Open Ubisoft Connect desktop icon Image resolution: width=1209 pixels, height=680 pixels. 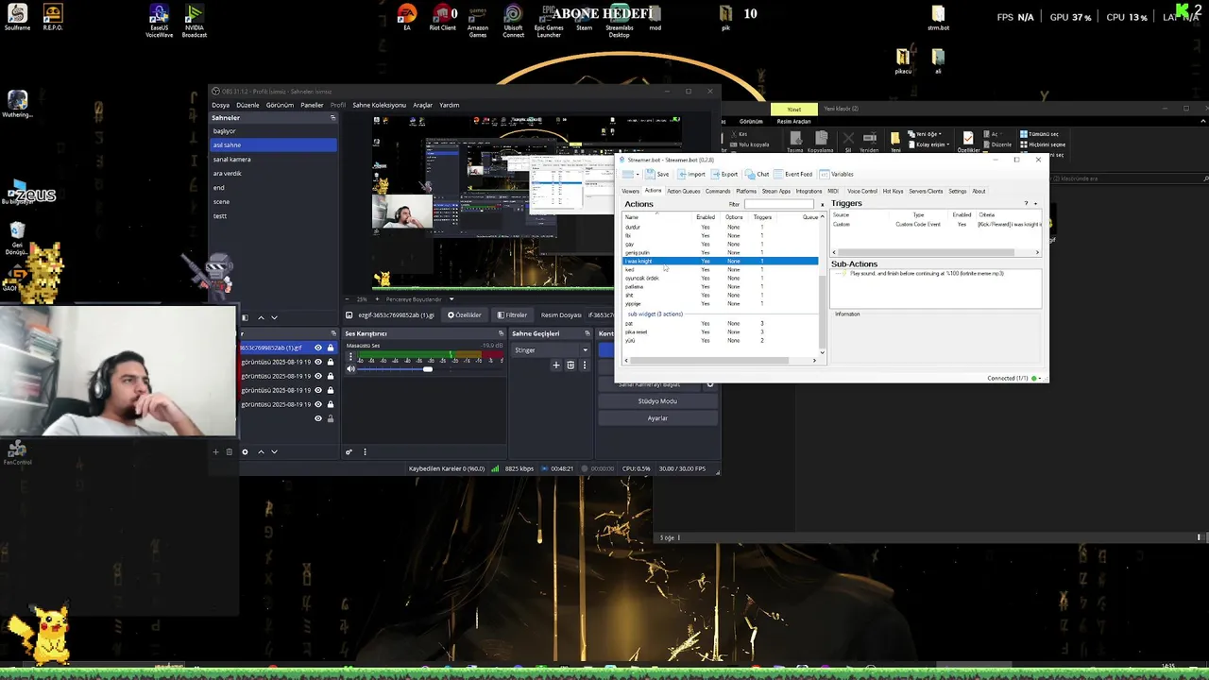coord(513,19)
